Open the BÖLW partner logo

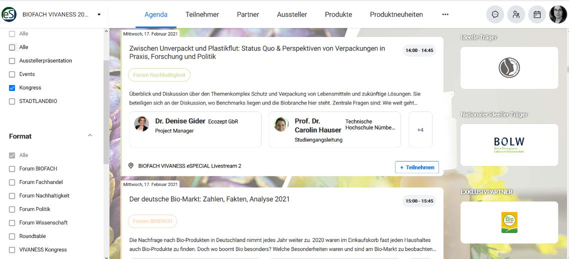[509, 145]
